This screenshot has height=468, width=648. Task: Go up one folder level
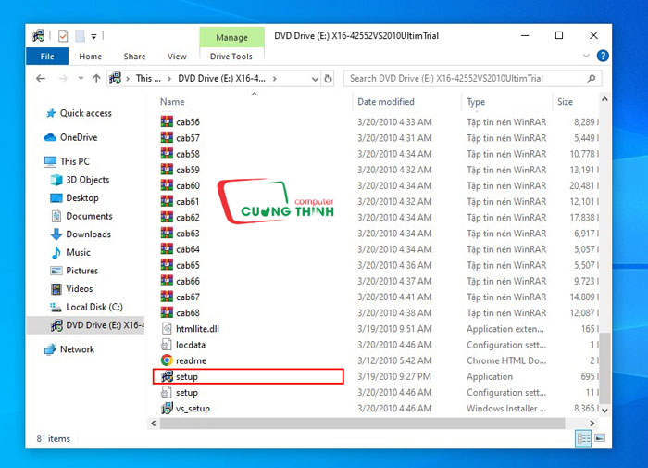point(96,78)
